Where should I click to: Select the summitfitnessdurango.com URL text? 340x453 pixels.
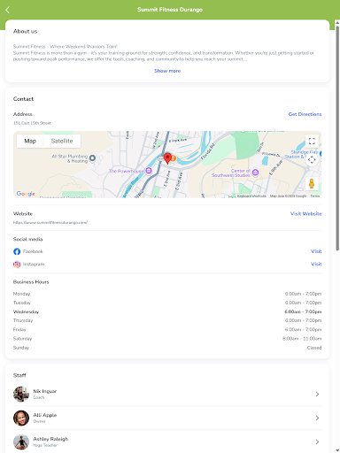50,223
